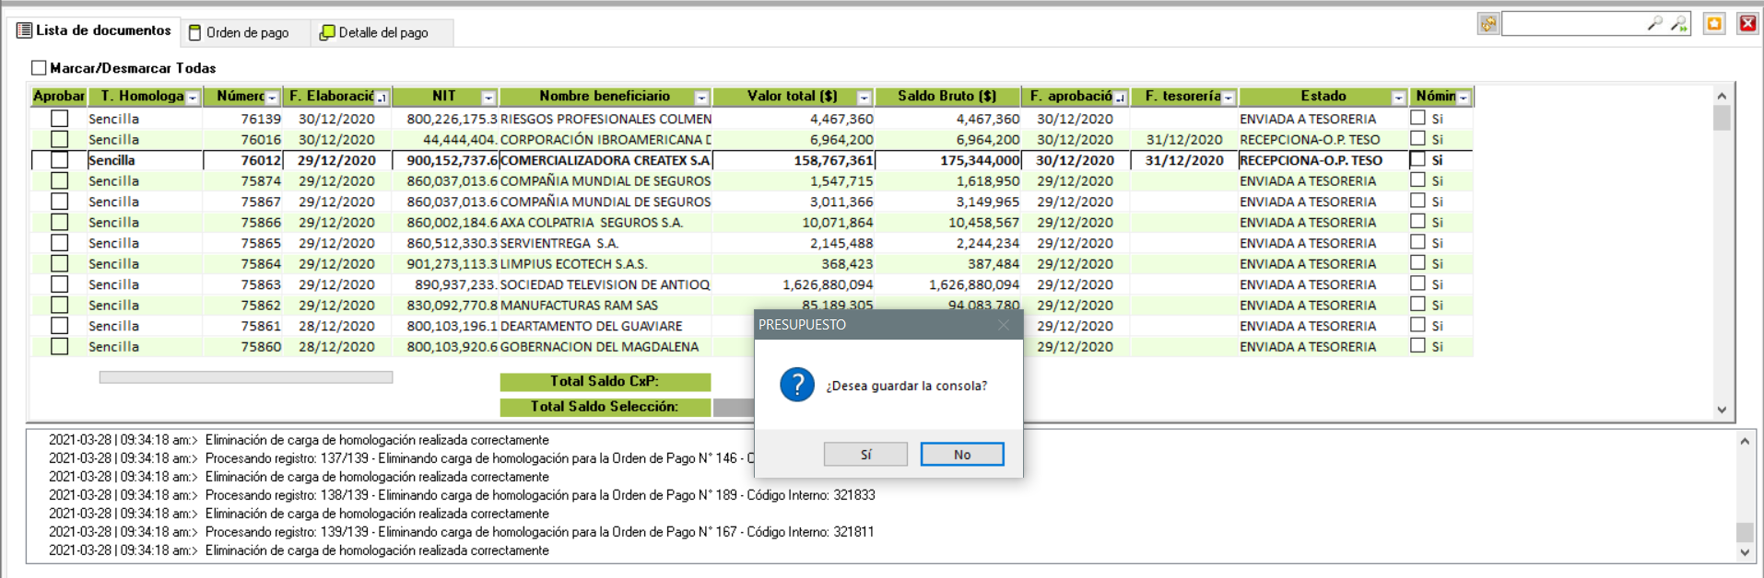Click the magnifying glass search icon
1764x578 pixels.
coord(1654,24)
